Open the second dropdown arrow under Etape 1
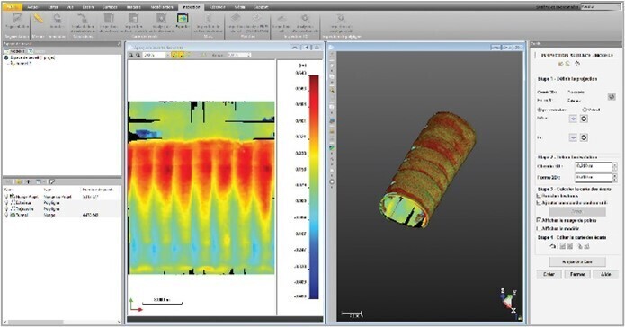This screenshot has width=625, height=327. coord(573,137)
